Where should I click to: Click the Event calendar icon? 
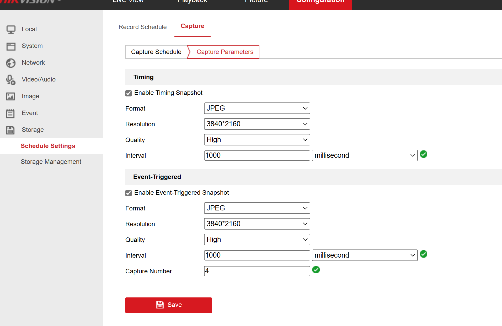coord(11,113)
